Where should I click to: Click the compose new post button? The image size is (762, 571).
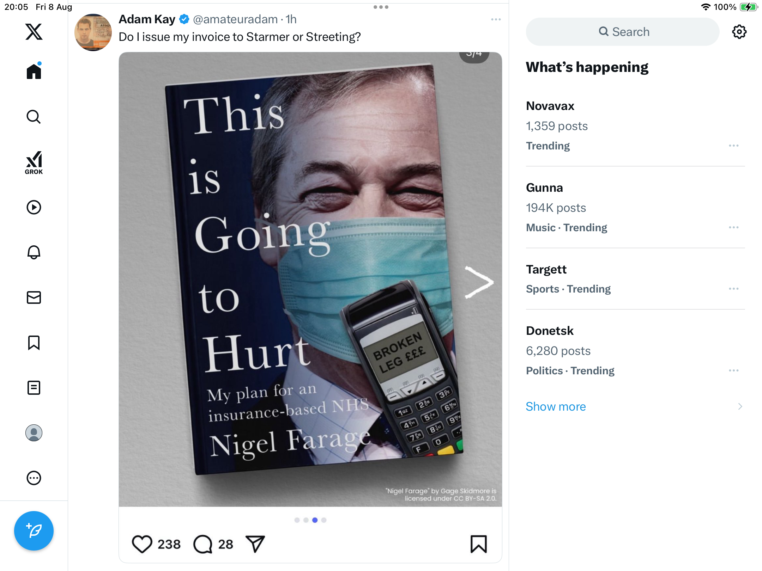34,531
